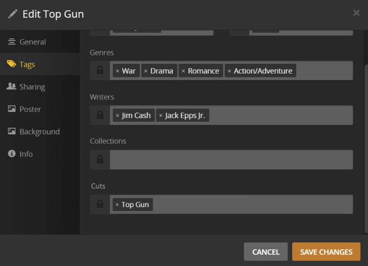
Task: Click in Writers field after Jack Epps Jr.
Action: click(281, 115)
